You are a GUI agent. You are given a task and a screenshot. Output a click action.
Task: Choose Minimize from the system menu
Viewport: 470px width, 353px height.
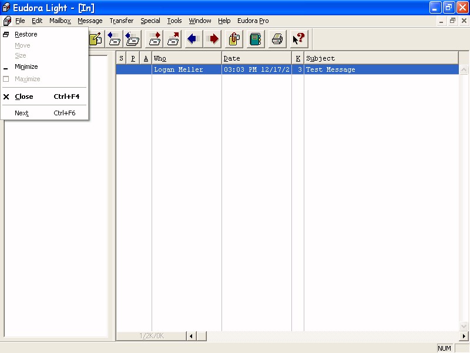coord(45,66)
